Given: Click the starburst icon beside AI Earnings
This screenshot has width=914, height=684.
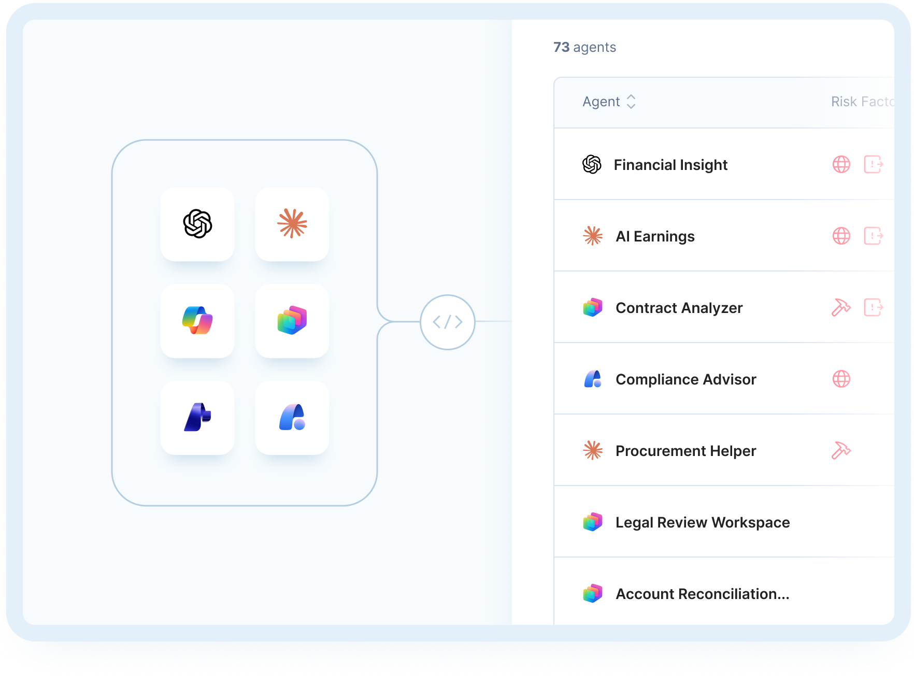Looking at the screenshot, I should tap(593, 236).
